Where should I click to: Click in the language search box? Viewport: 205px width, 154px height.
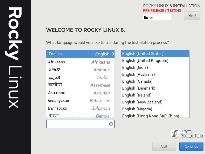(x=77, y=124)
